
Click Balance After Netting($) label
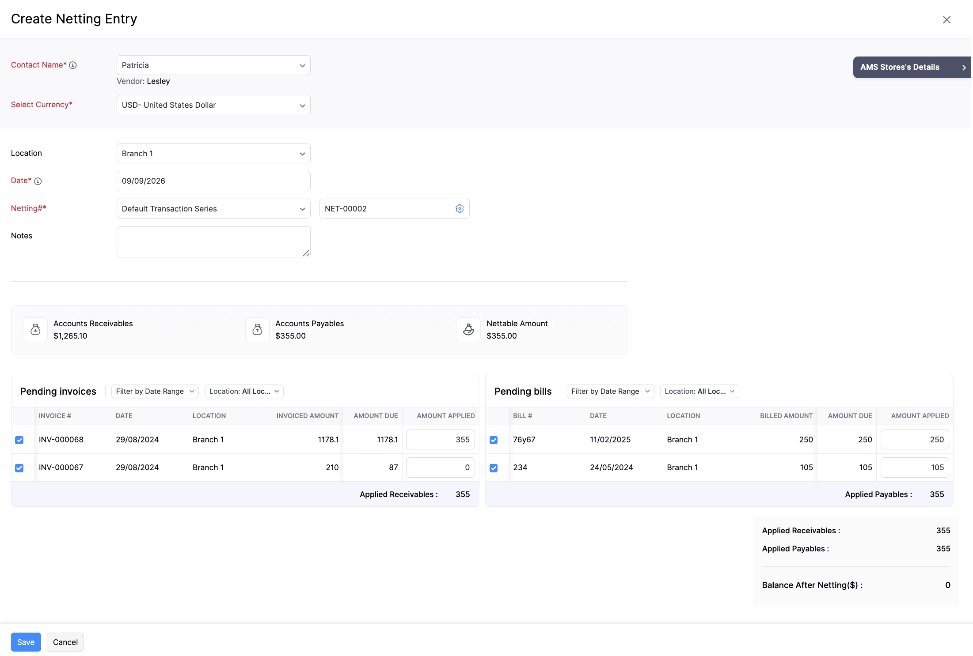pyautogui.click(x=812, y=585)
